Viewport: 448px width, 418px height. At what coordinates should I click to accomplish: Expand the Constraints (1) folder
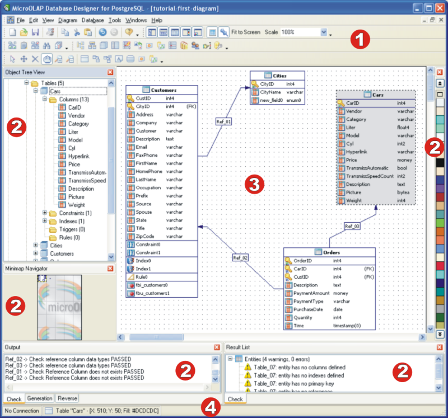click(x=45, y=213)
